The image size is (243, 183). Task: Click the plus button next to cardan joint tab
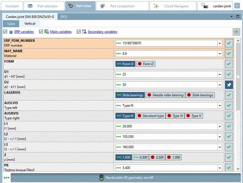pos(237,6)
